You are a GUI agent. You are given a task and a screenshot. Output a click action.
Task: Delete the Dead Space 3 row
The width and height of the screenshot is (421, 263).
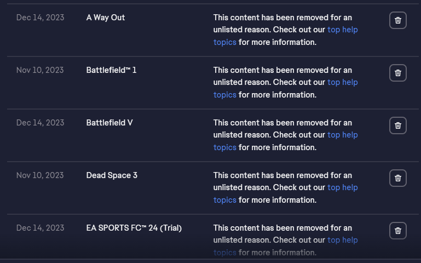[x=397, y=178]
